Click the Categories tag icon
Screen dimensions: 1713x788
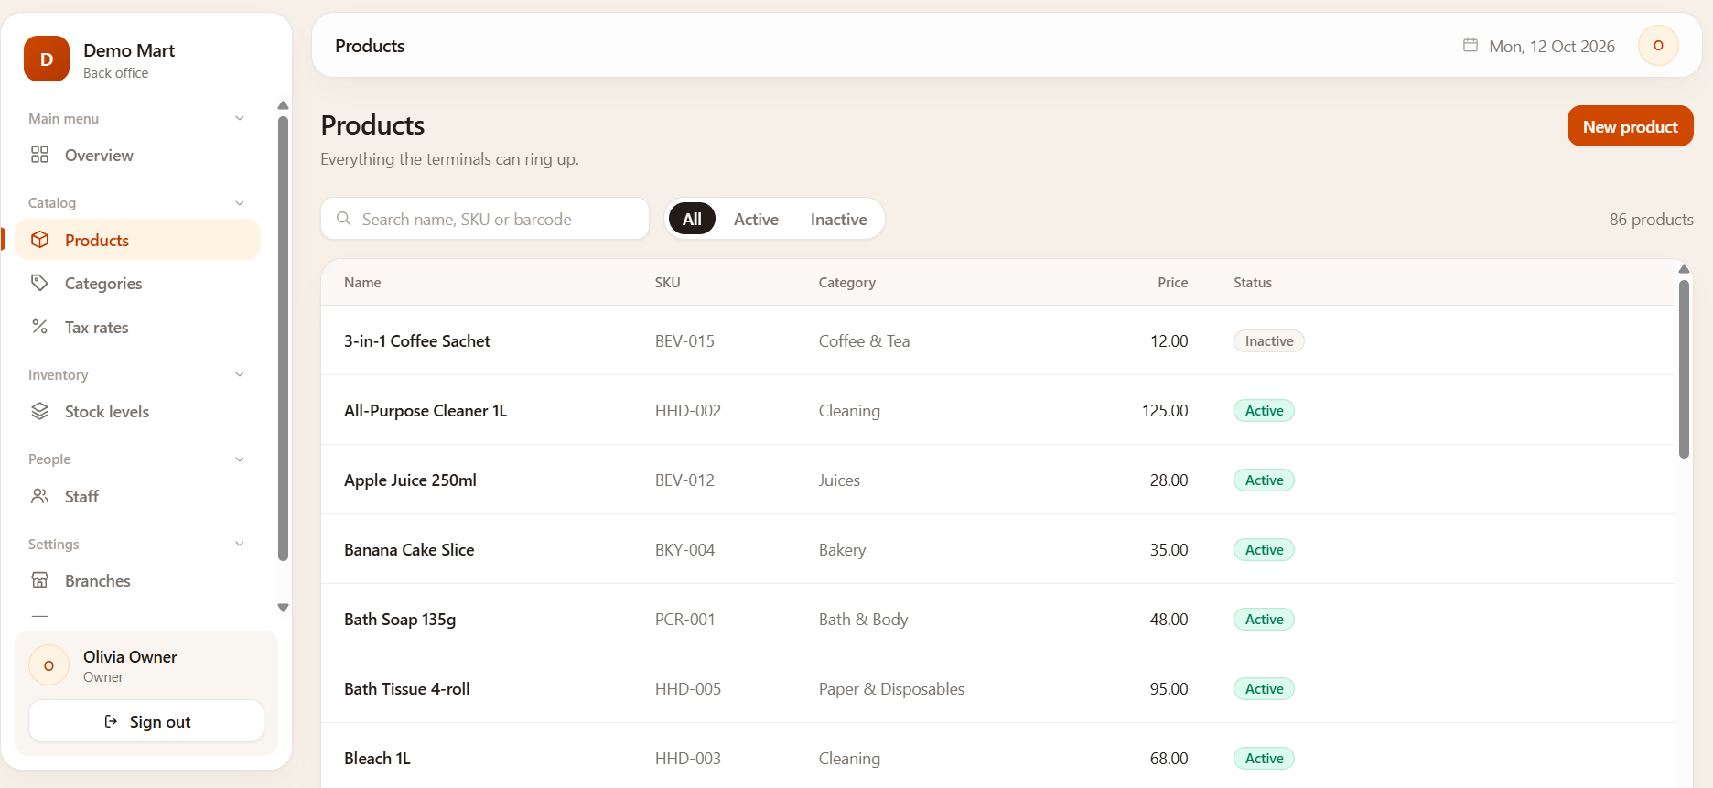[x=39, y=283]
